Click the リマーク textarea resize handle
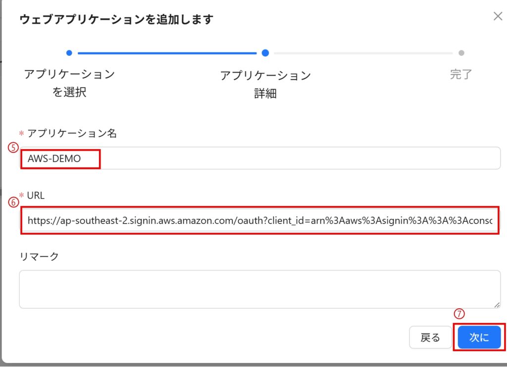 (x=497, y=305)
